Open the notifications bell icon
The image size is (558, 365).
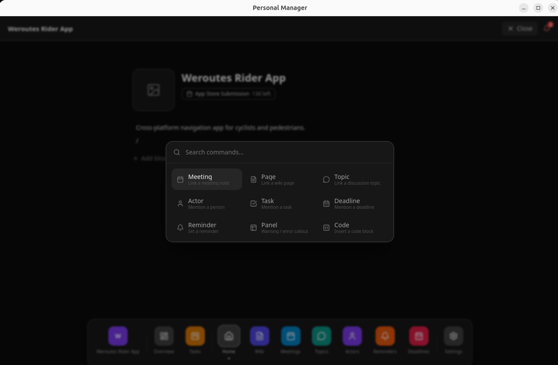[547, 29]
